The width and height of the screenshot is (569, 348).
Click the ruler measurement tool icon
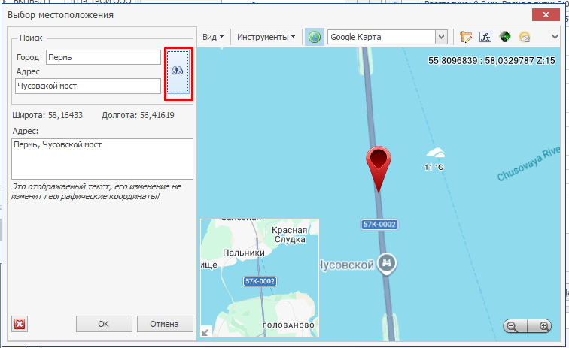[466, 37]
